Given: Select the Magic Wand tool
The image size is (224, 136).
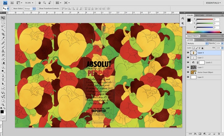Looking at the screenshot, I should coord(3,30).
